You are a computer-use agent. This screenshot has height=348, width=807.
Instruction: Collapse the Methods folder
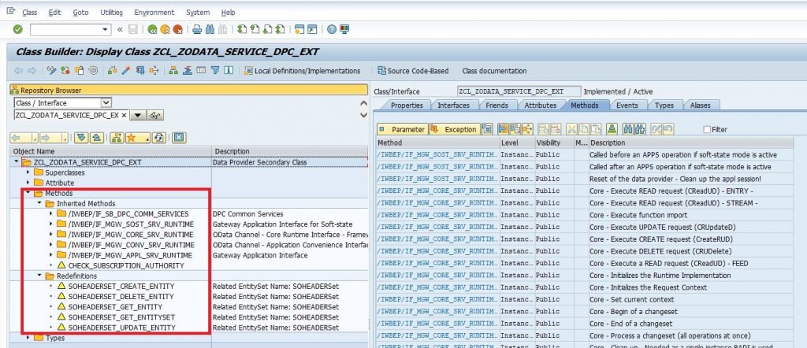[x=28, y=193]
